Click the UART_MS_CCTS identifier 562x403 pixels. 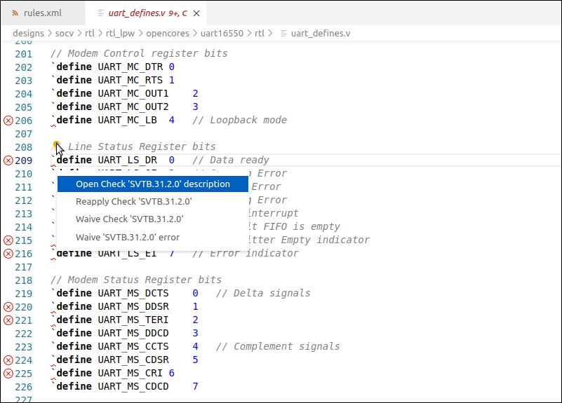click(133, 346)
